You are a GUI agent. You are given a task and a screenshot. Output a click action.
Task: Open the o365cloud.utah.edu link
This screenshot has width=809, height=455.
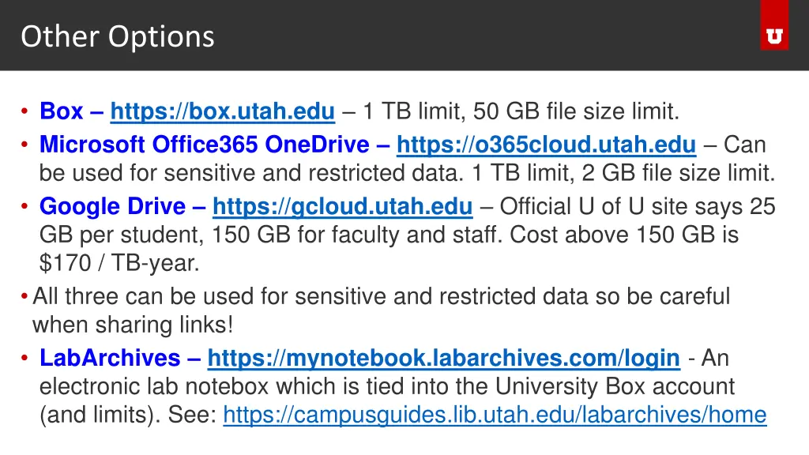tap(547, 145)
